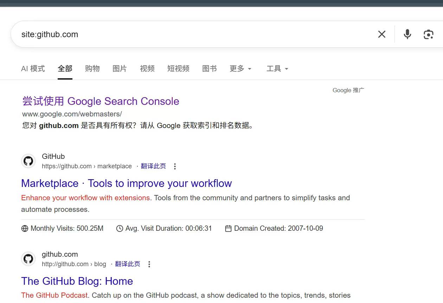The width and height of the screenshot is (443, 303).
Task: Click the GitHub favicon beside the Marketplace result
Action: (x=28, y=161)
